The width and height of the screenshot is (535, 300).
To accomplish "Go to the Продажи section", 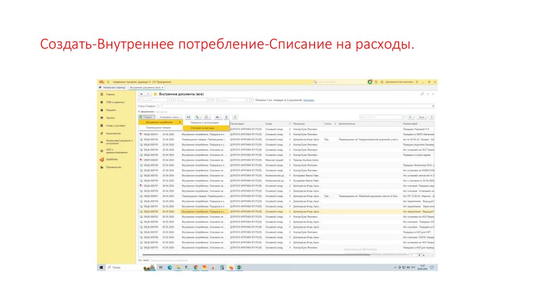I will 111,110.
